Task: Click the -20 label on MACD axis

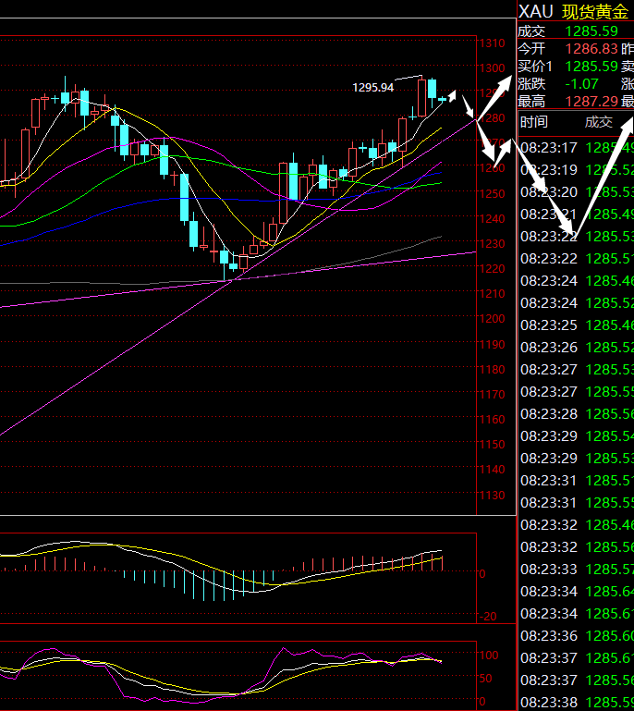Action: (490, 618)
